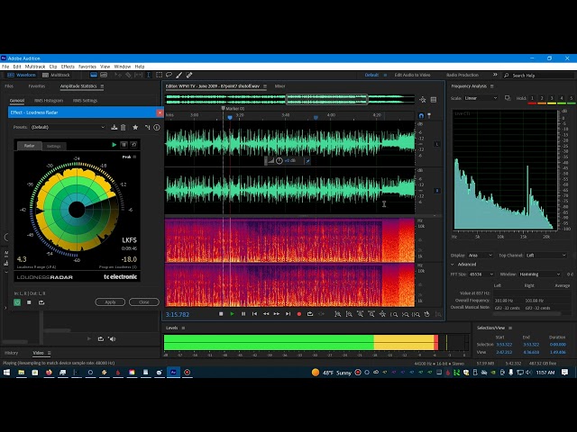Click Zoom In (Amplitude) icon

337,314
